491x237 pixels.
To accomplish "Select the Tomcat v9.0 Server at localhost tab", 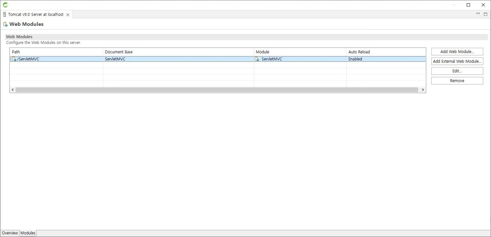I will tap(36, 15).
